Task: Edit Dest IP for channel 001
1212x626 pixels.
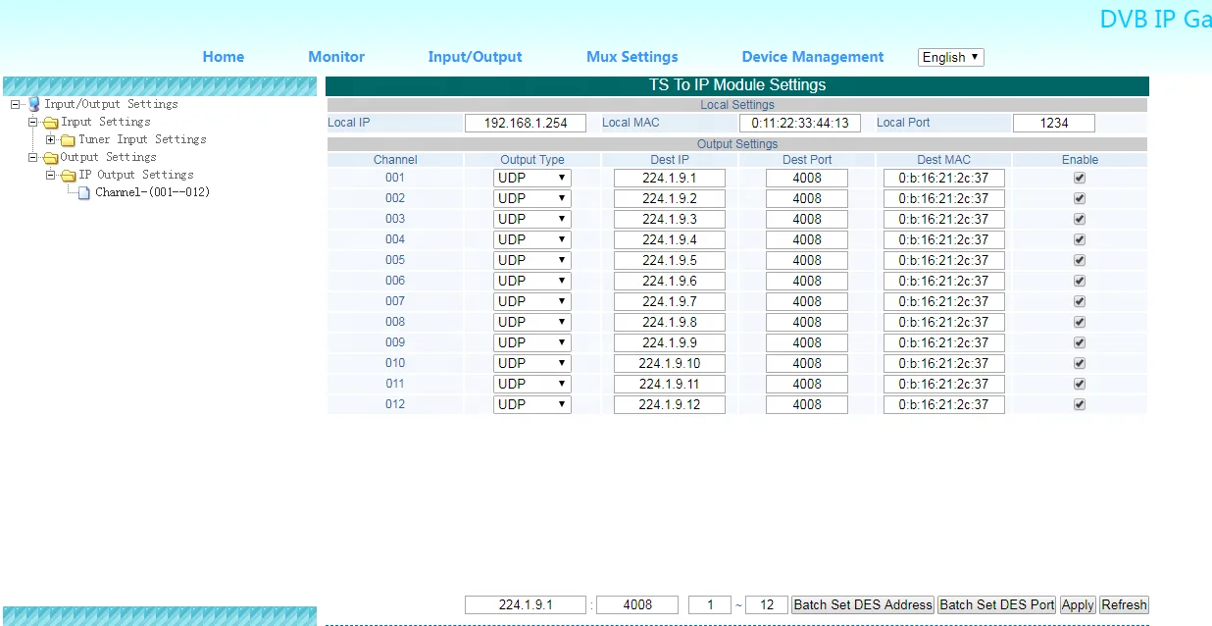Action: tap(670, 178)
